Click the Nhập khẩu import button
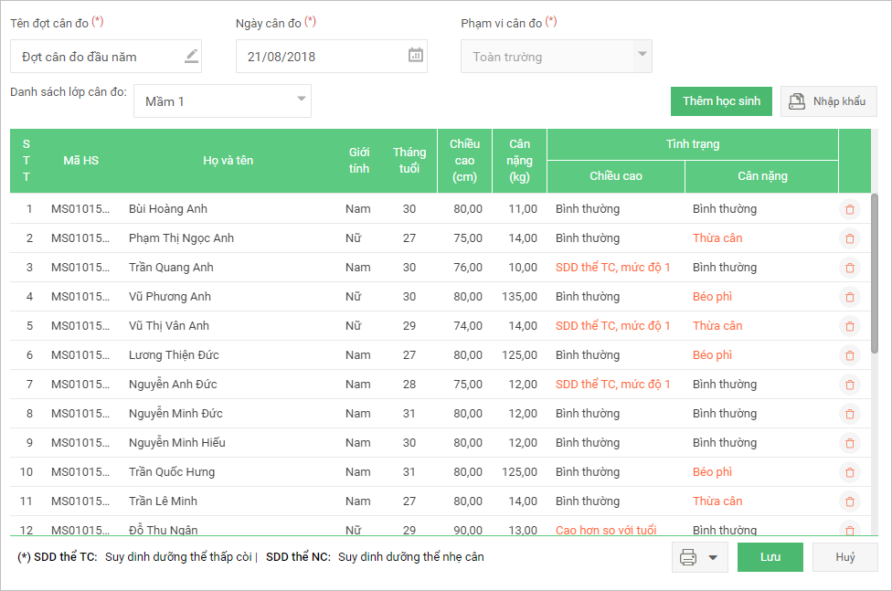The width and height of the screenshot is (892, 591). (x=828, y=101)
